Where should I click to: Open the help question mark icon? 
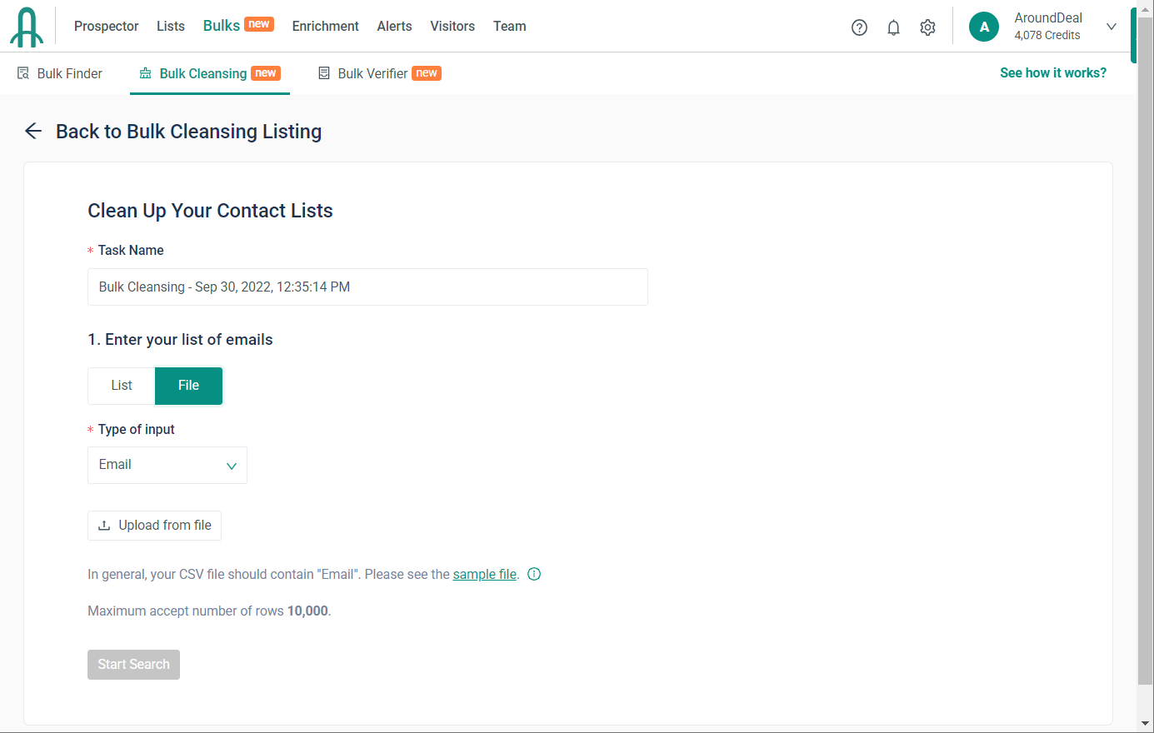[x=859, y=27]
